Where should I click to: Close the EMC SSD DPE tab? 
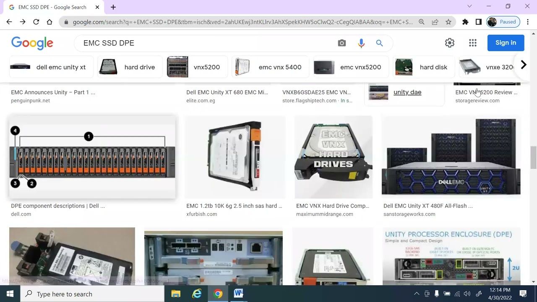[x=98, y=7]
